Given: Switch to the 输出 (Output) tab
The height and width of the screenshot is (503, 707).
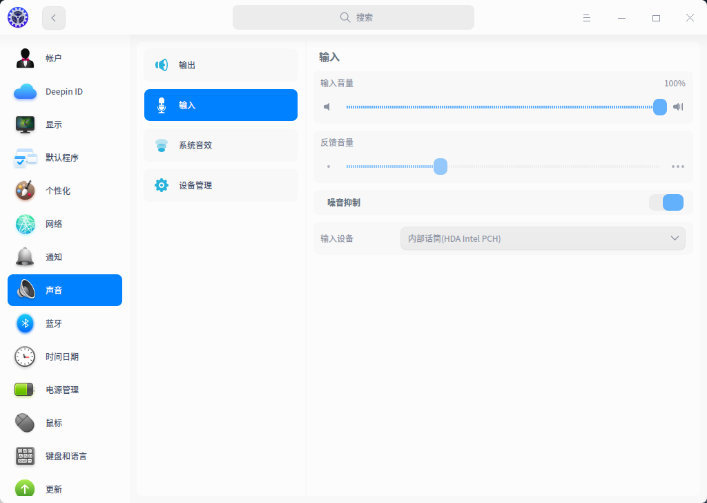Looking at the screenshot, I should coord(221,65).
